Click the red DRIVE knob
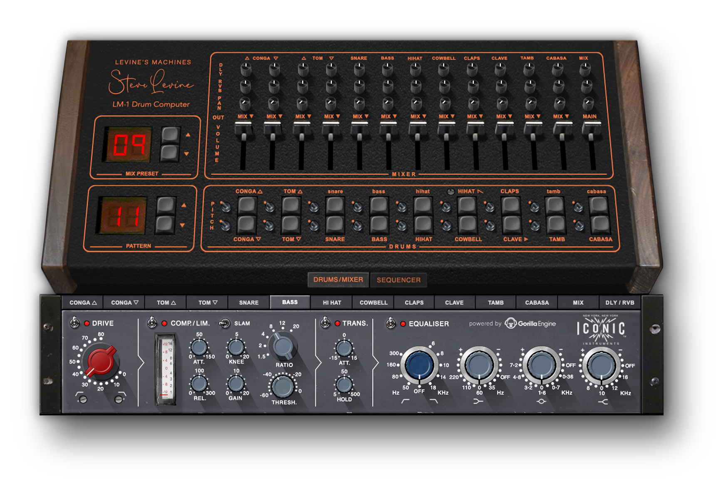Screen dimensions: 728x499 coord(100,361)
